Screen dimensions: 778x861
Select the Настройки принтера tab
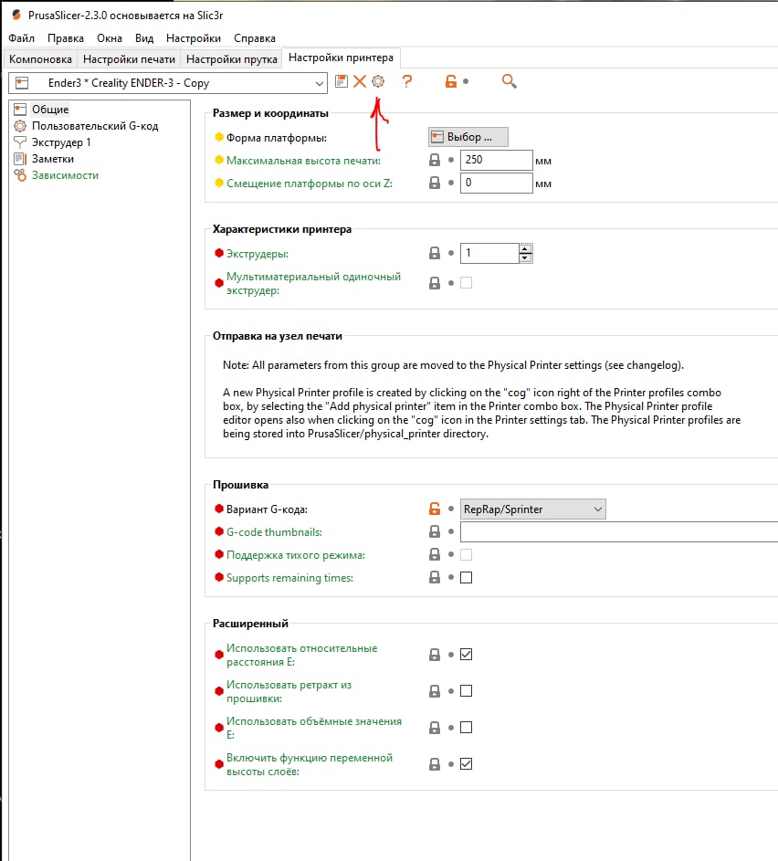(341, 58)
